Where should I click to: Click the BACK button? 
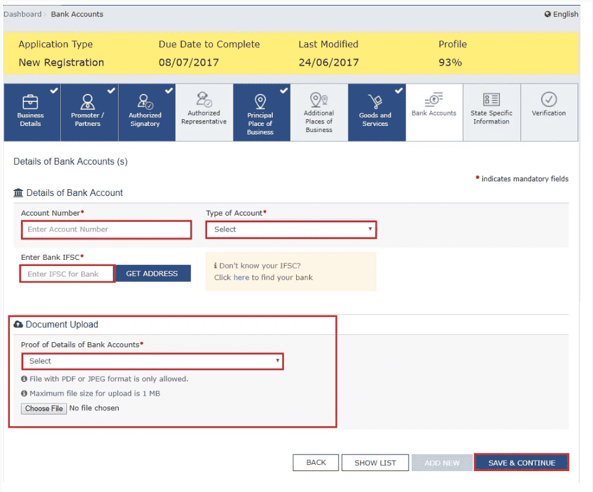click(316, 463)
